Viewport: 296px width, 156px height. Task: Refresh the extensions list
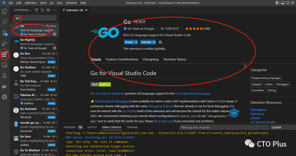(x=42, y=10)
